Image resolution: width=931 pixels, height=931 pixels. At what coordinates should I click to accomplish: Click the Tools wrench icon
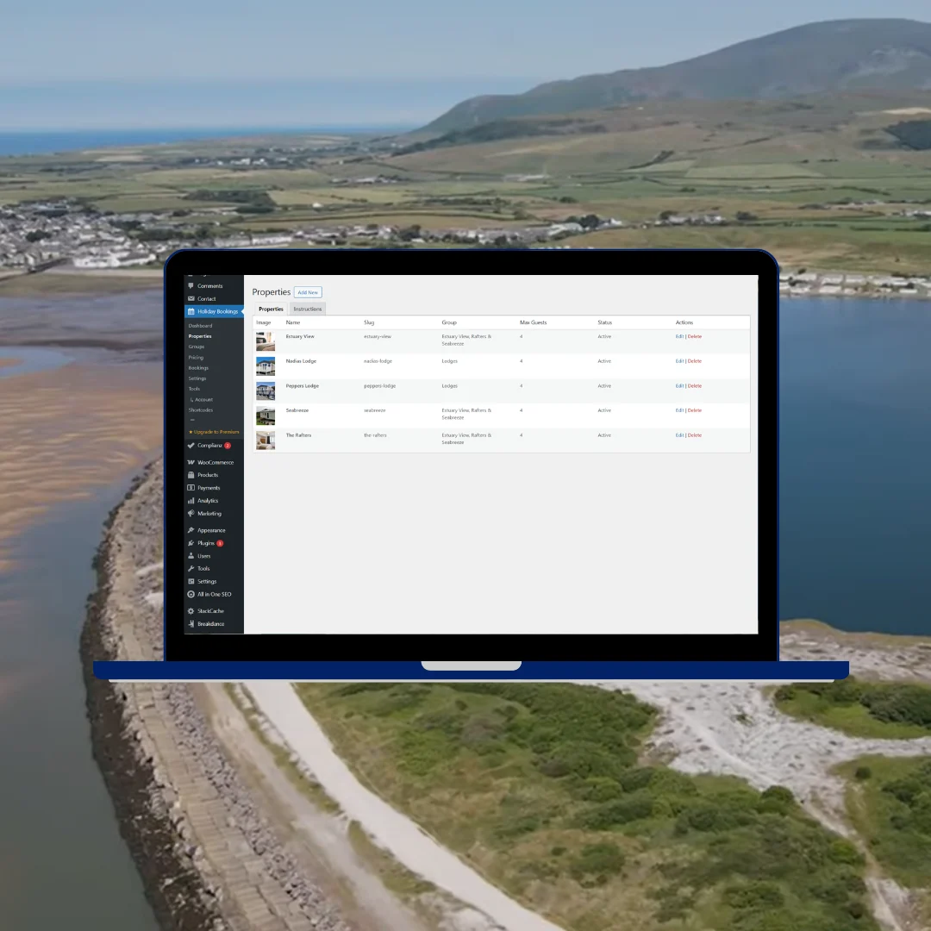pos(191,568)
